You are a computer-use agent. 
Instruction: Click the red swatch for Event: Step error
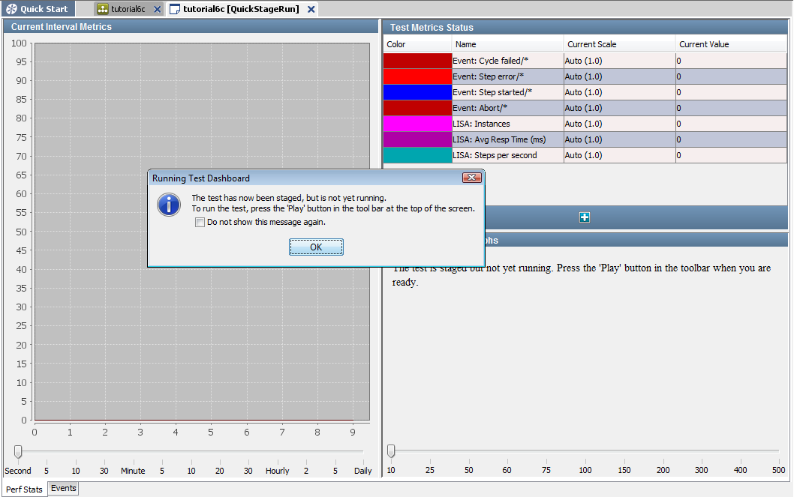pyautogui.click(x=417, y=76)
